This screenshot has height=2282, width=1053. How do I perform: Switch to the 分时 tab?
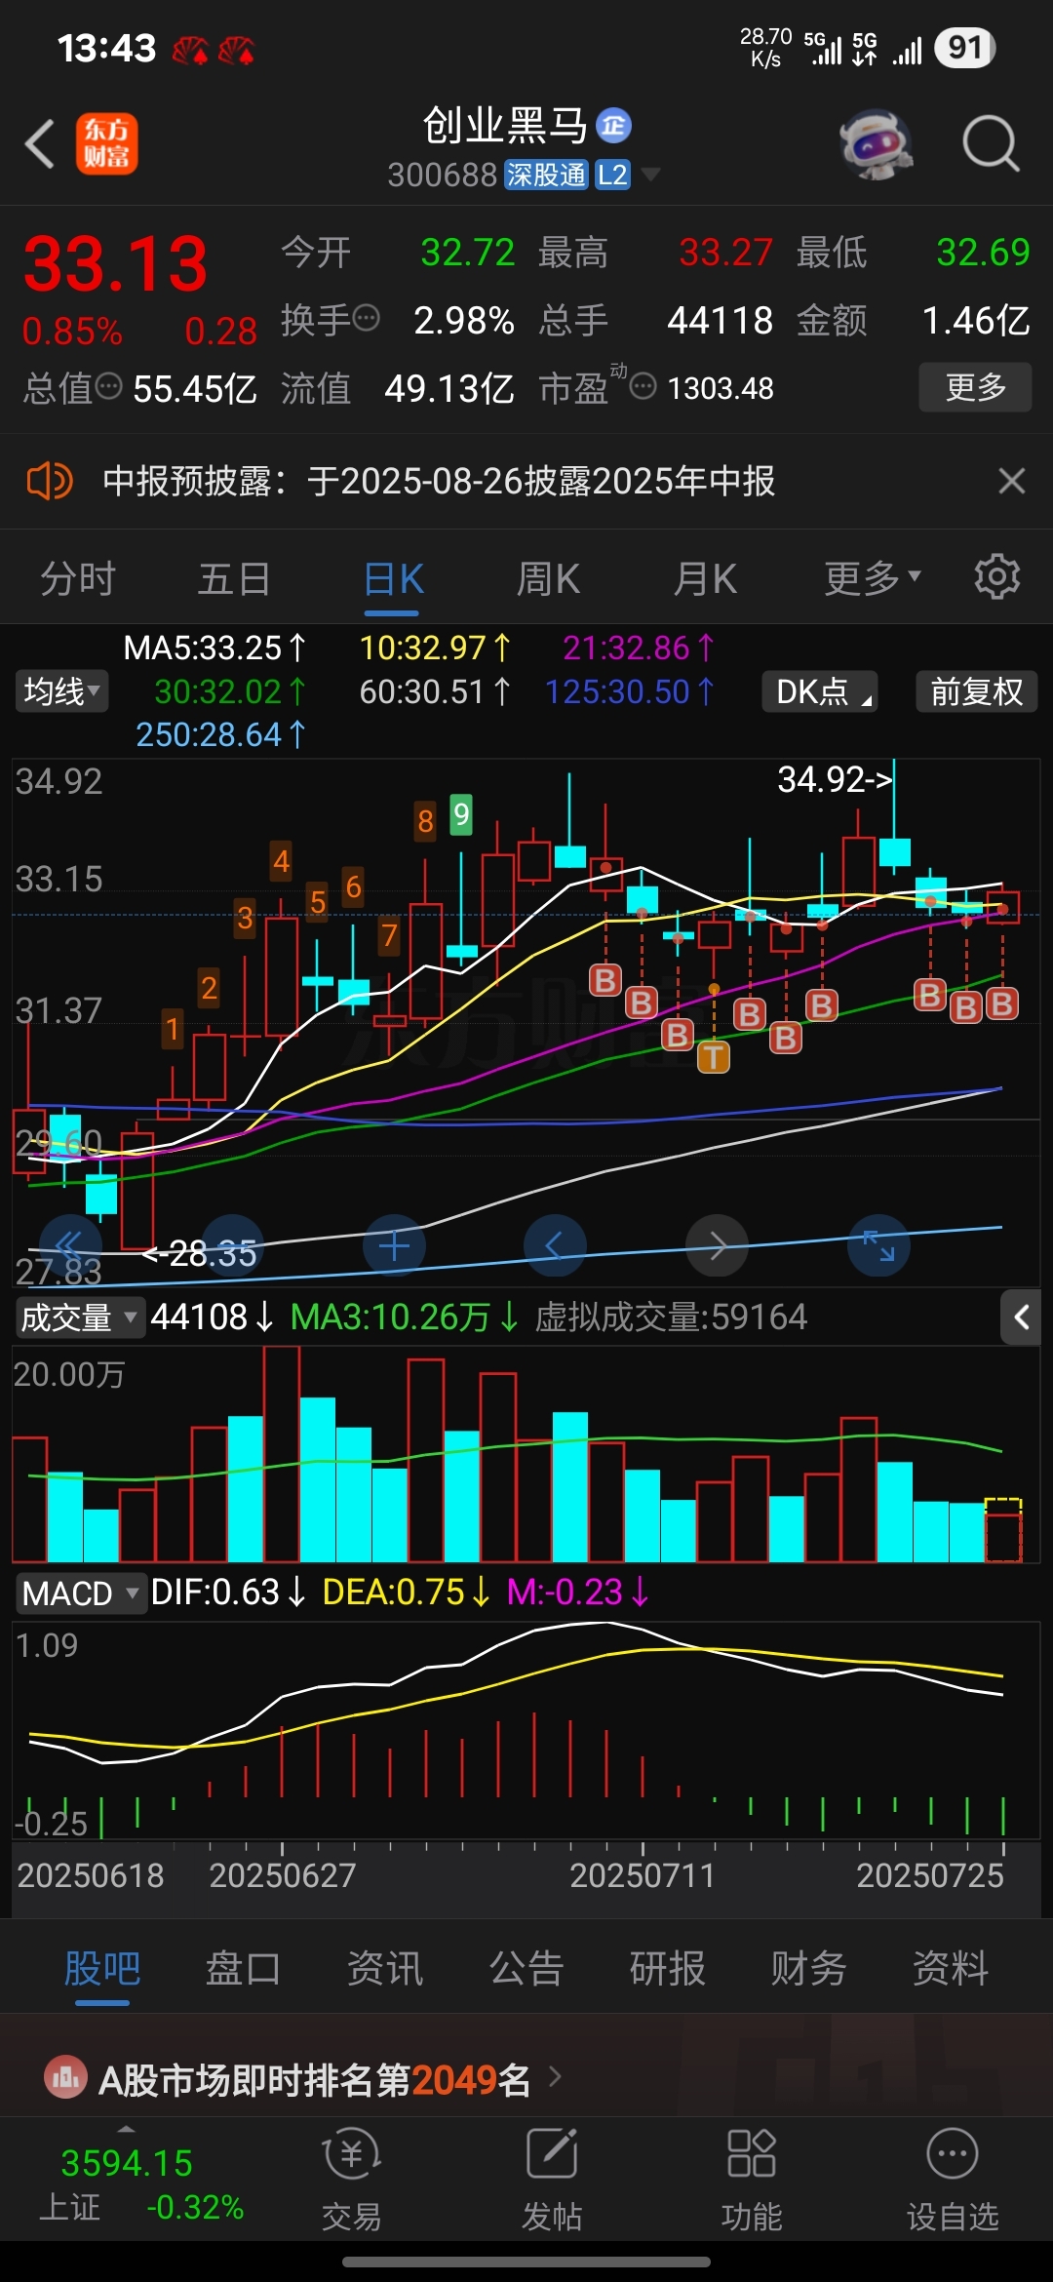[x=78, y=578]
